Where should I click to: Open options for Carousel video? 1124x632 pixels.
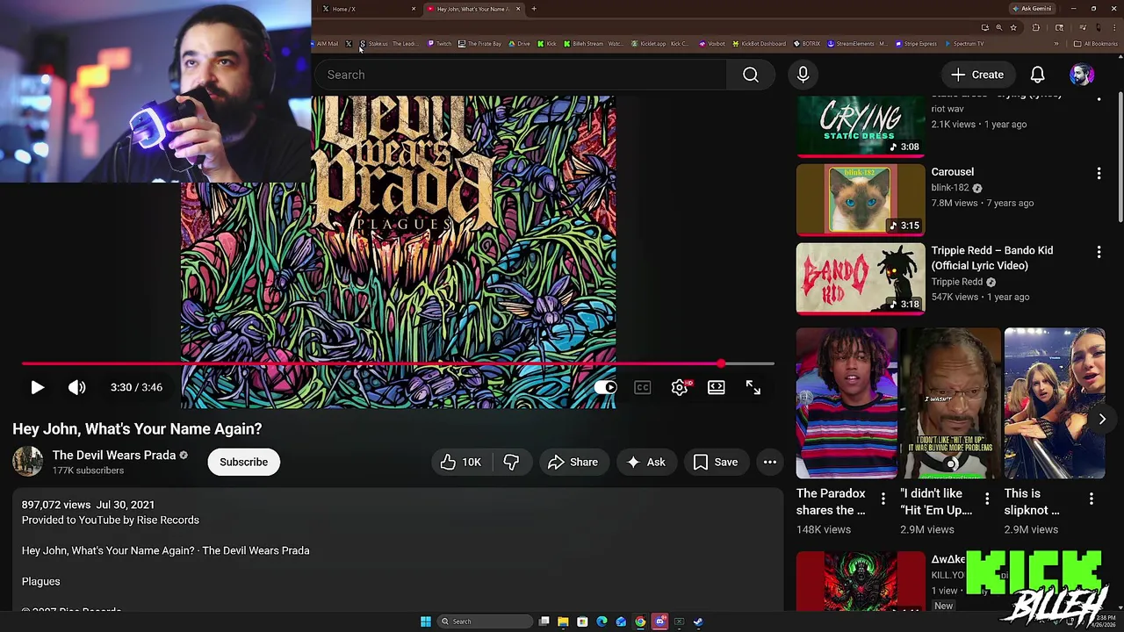coord(1099,174)
